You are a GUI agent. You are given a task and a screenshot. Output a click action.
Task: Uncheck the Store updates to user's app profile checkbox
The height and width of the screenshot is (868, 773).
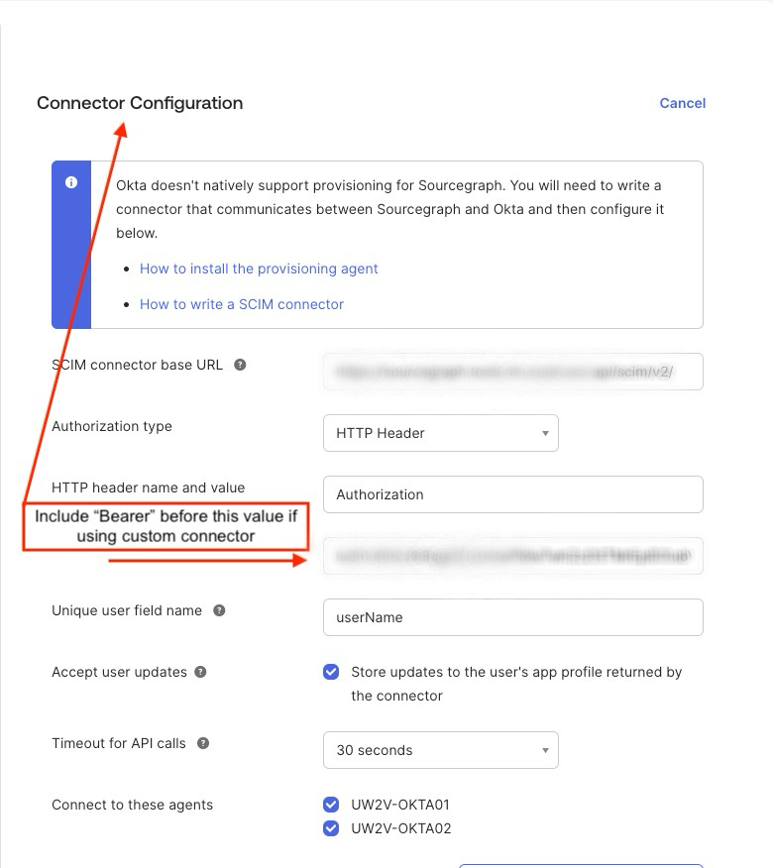point(331,672)
